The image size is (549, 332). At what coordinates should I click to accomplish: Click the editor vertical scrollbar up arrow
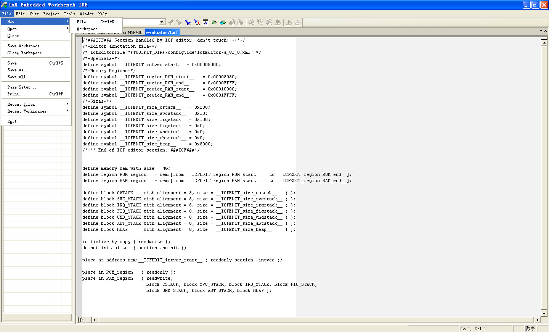544,42
